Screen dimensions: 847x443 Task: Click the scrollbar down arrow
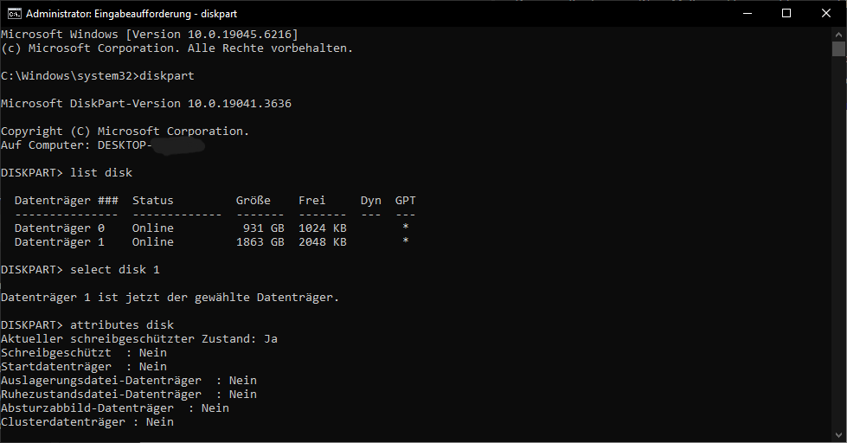click(x=838, y=435)
